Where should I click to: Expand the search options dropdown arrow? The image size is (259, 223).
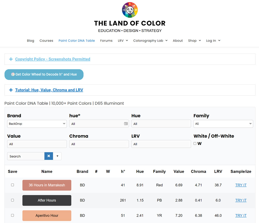tap(57, 156)
